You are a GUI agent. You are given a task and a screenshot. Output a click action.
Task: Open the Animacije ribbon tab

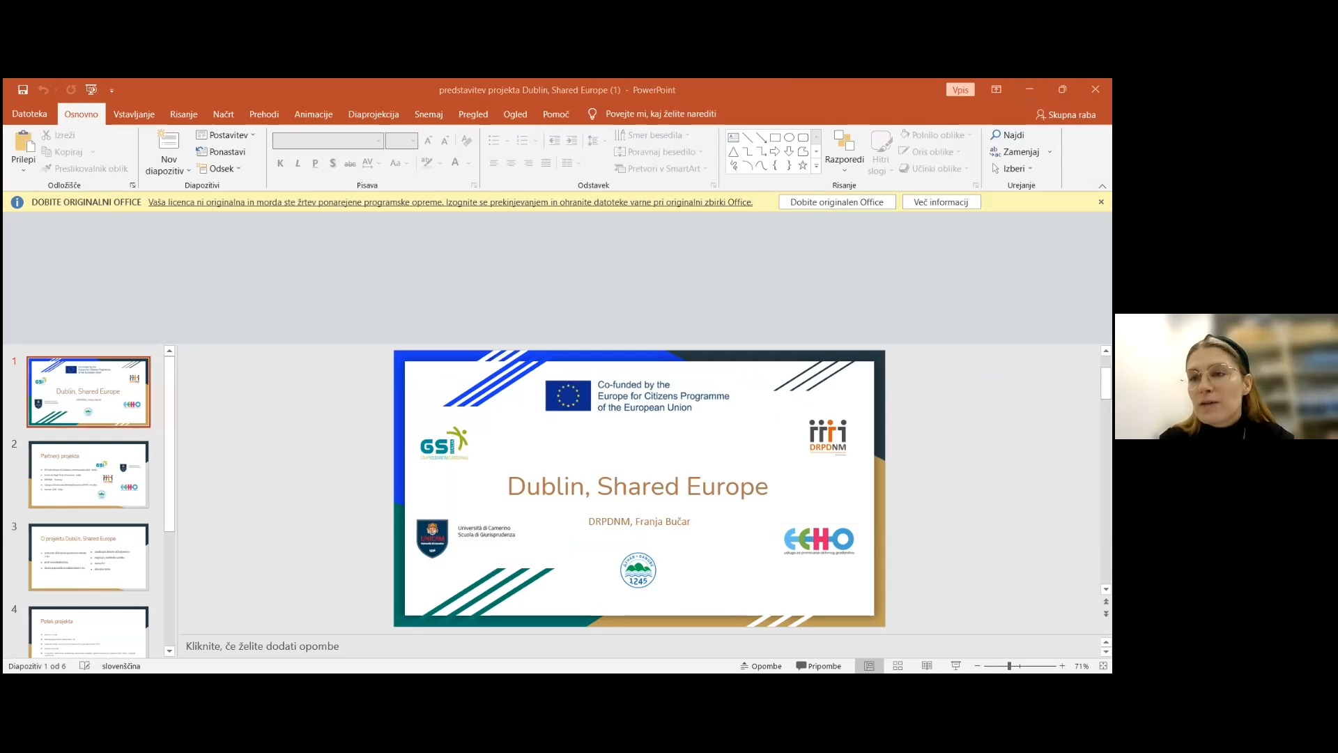tap(313, 114)
